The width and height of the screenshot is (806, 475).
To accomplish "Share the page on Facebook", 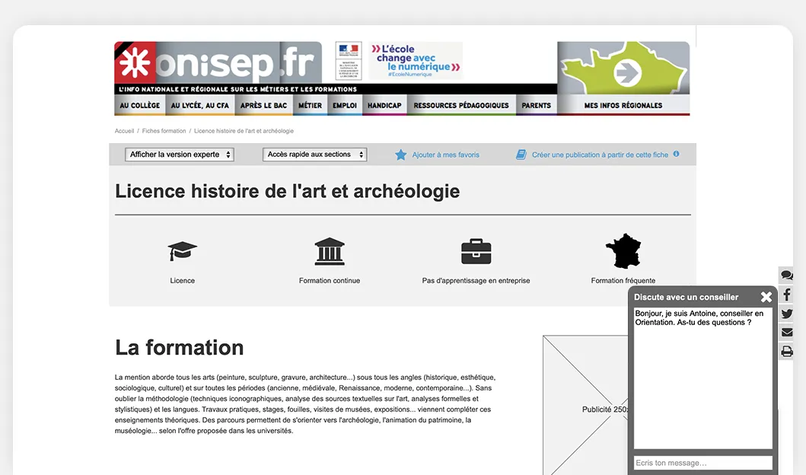I will pos(787,295).
